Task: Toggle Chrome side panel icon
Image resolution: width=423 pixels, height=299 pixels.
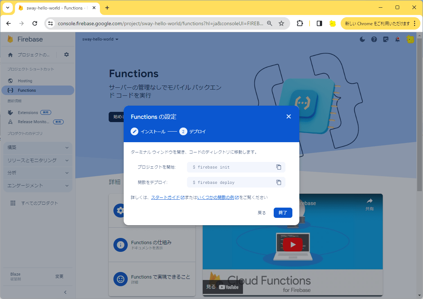Action: point(319,23)
